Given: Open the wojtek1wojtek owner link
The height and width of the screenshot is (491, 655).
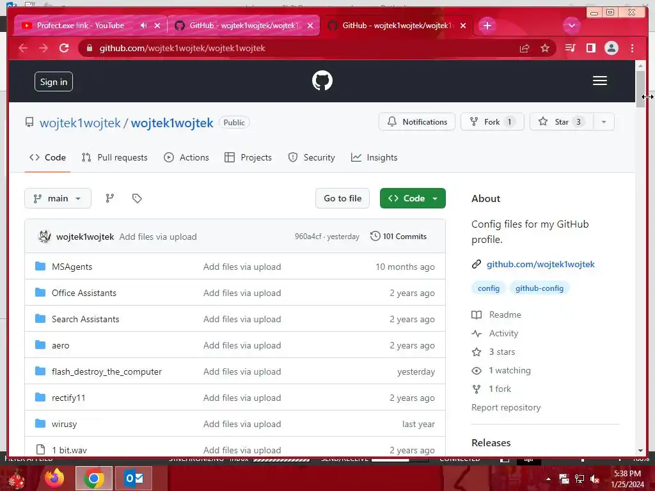Looking at the screenshot, I should 80,123.
